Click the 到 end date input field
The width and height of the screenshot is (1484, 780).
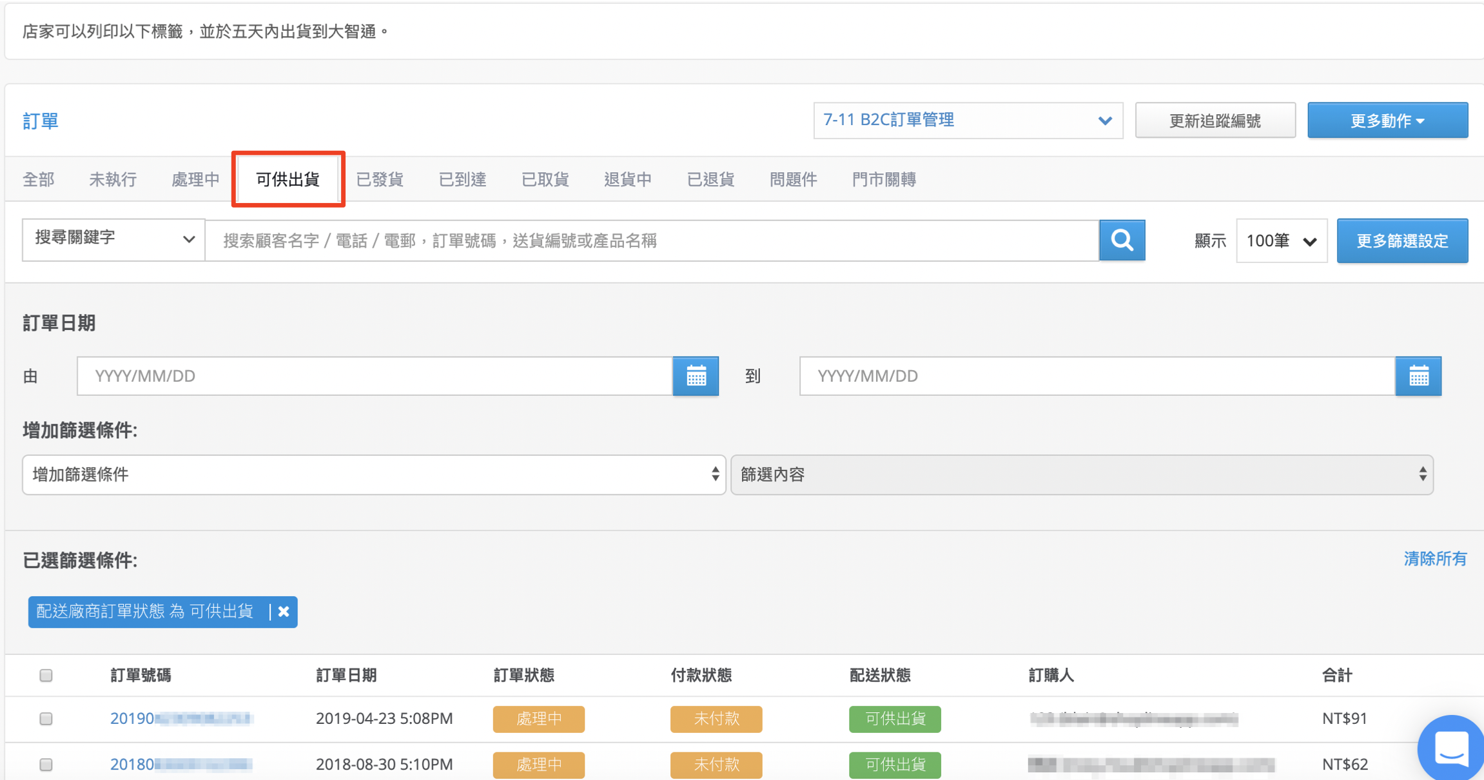coord(1097,376)
